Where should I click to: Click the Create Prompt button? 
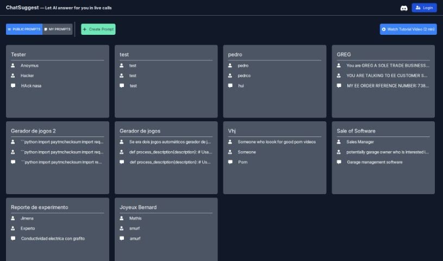98,29
